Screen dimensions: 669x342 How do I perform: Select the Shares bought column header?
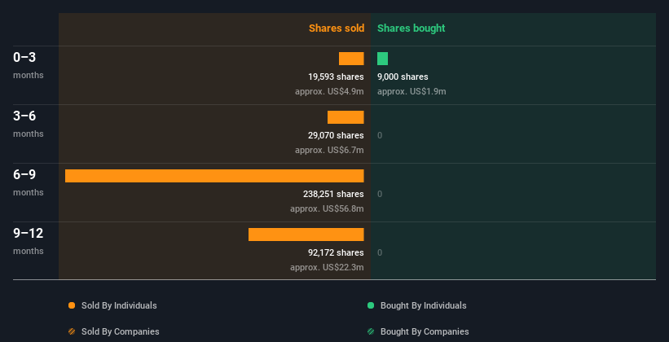point(411,28)
